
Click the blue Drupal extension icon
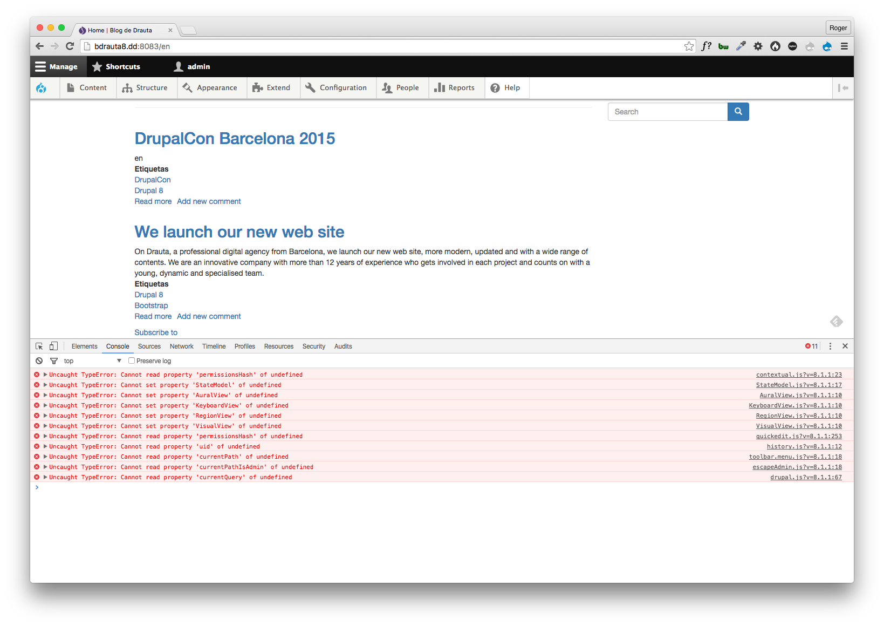tap(827, 46)
